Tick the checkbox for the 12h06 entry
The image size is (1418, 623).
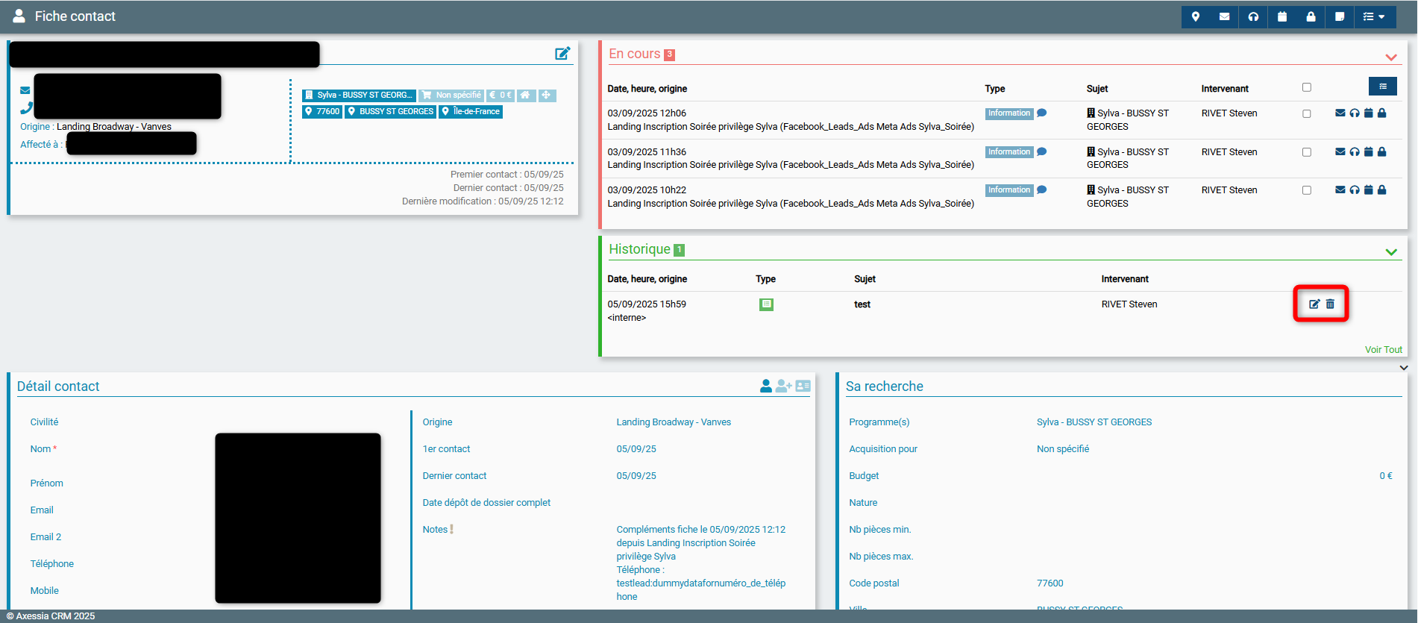pyautogui.click(x=1307, y=114)
